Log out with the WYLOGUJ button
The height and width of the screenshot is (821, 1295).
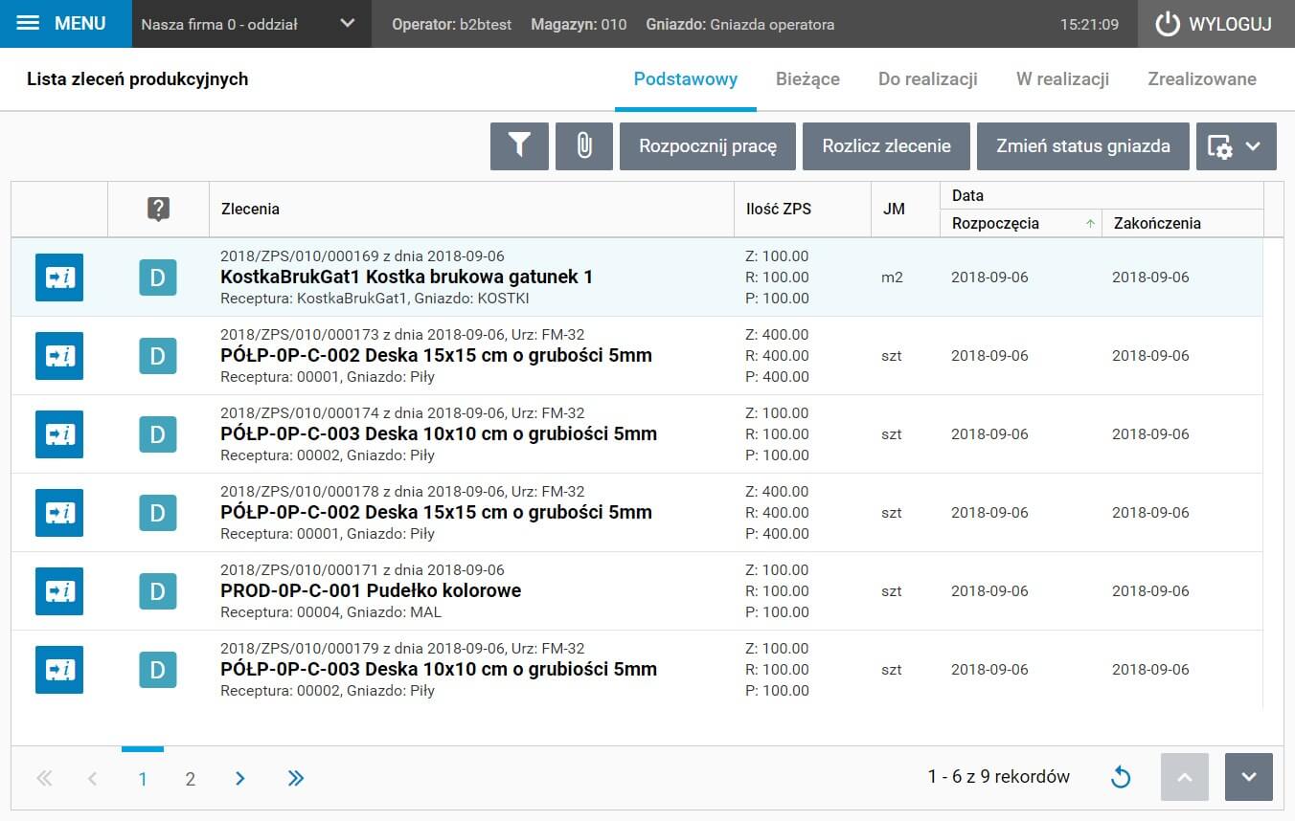click(1216, 24)
